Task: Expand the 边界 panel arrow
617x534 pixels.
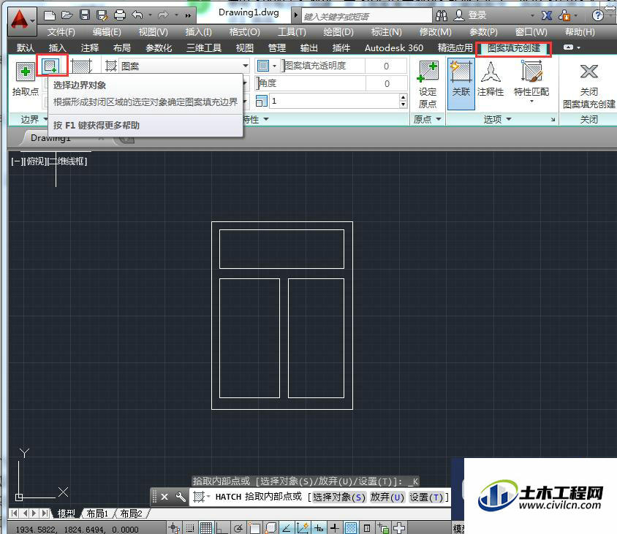Action: click(x=45, y=119)
